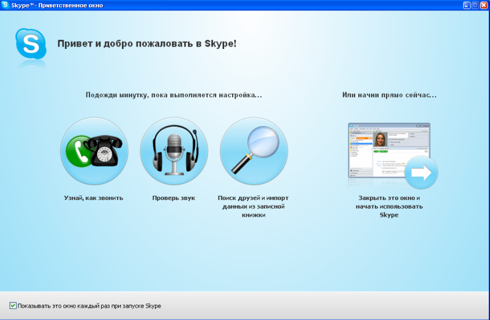
Task: Click the blue arrow start-now icon
Action: click(421, 173)
